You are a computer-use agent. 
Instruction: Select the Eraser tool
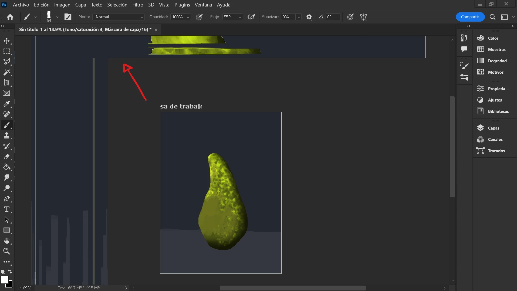[x=7, y=157]
